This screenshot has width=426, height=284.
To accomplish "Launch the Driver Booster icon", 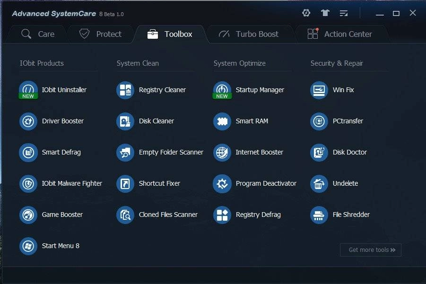I will pyautogui.click(x=28, y=121).
